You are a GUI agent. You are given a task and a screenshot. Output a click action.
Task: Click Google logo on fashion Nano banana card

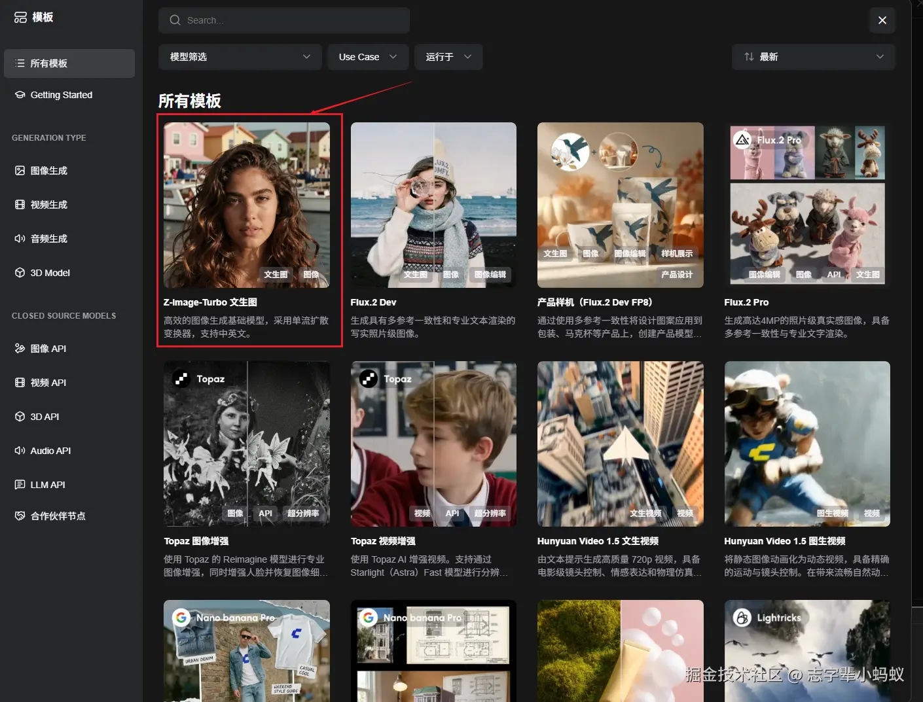[x=181, y=618]
